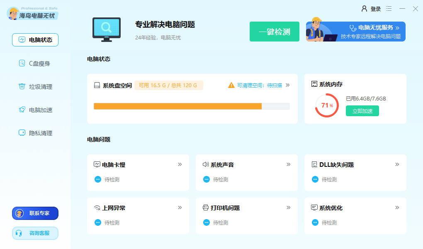Click the 联系专家 button

35,213
